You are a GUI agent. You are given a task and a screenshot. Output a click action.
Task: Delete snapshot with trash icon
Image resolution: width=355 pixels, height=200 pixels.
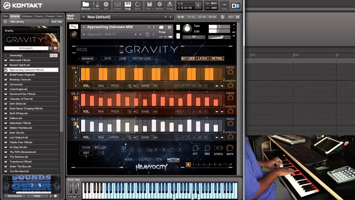(x=153, y=34)
